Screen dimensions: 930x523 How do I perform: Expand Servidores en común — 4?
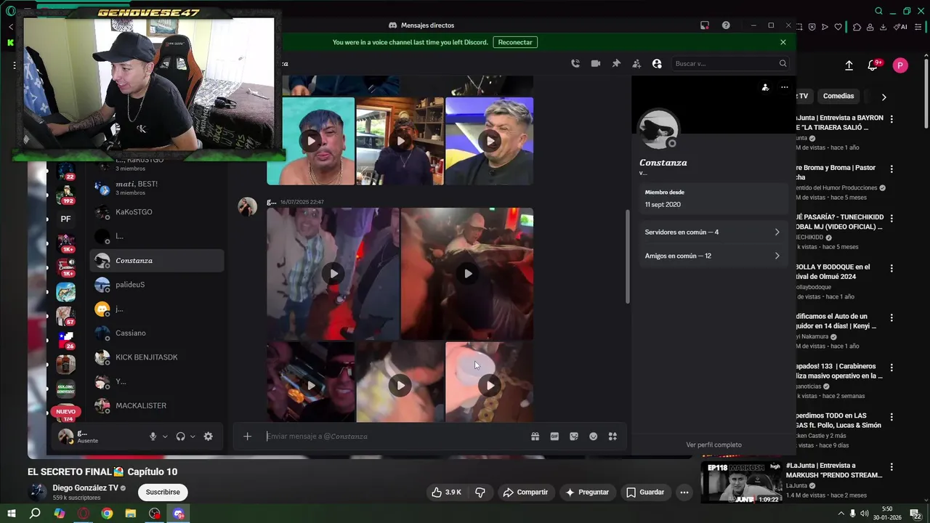(x=712, y=232)
